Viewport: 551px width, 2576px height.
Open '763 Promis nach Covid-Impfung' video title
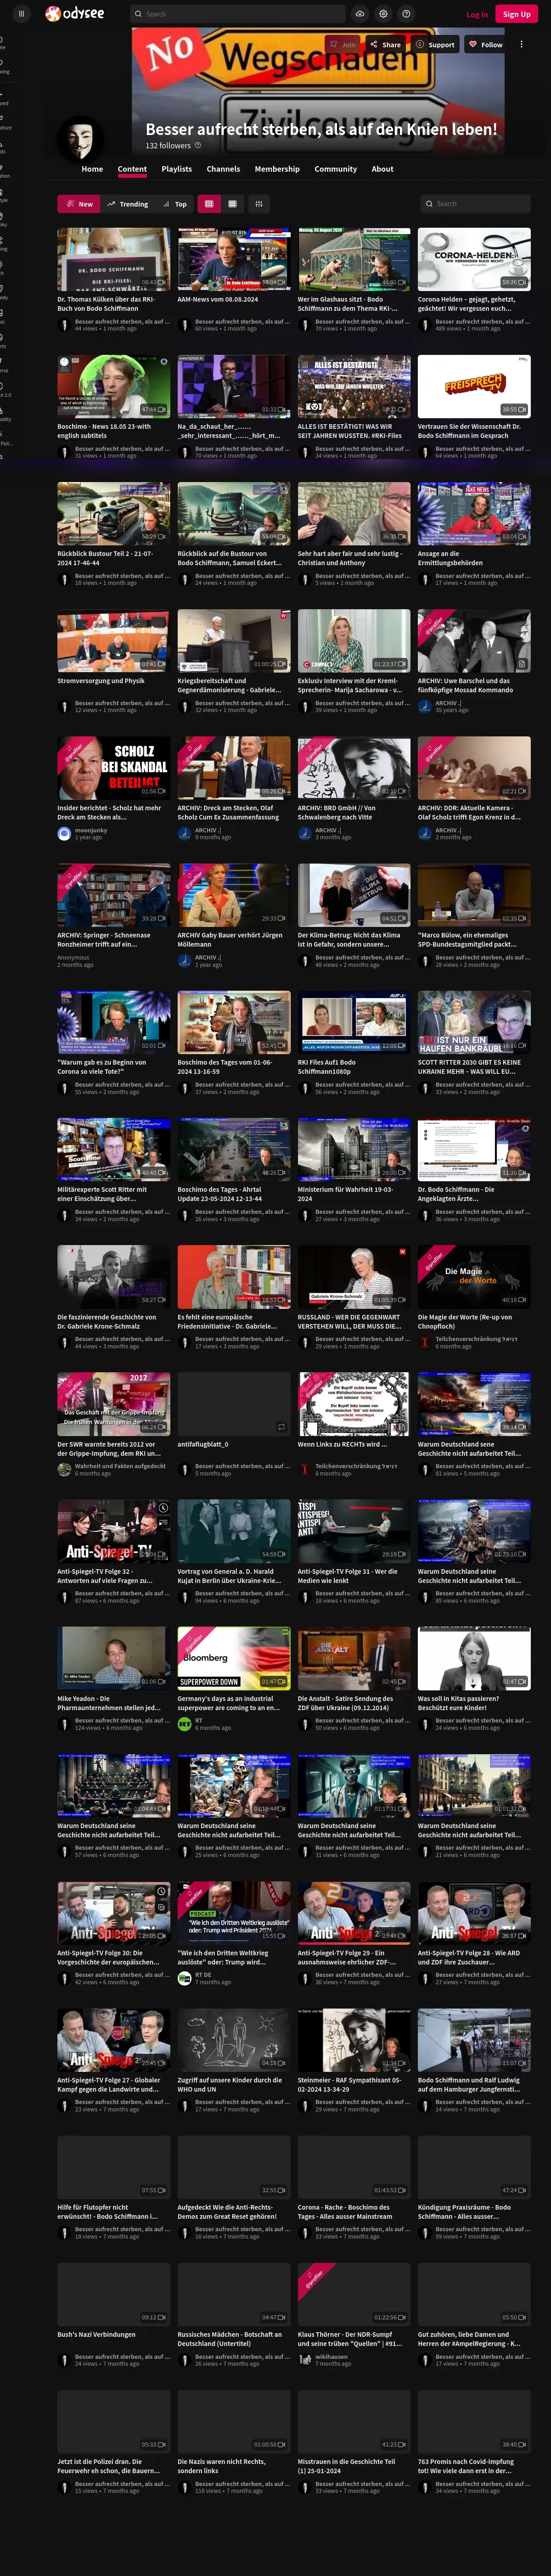pos(466,2466)
